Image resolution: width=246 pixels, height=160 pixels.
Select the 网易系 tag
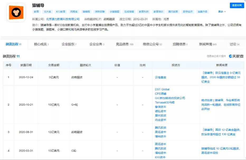74,12
